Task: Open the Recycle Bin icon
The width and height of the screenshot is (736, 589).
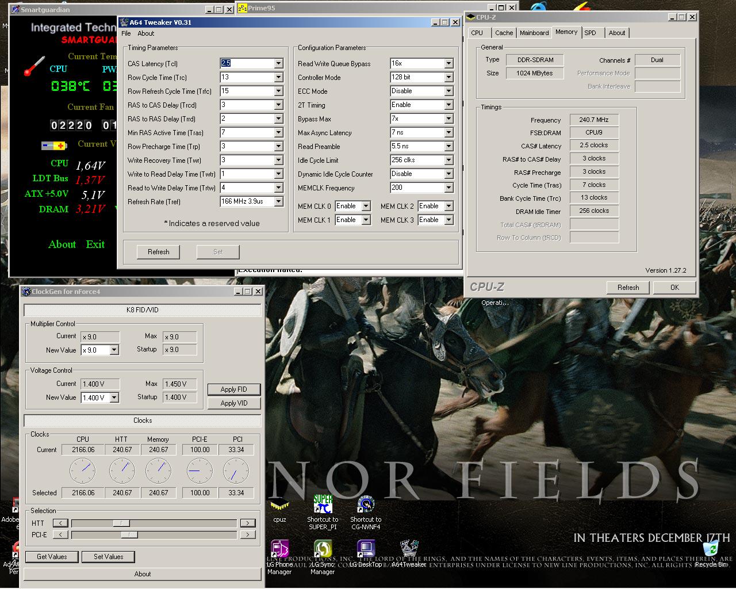Action: pos(711,554)
